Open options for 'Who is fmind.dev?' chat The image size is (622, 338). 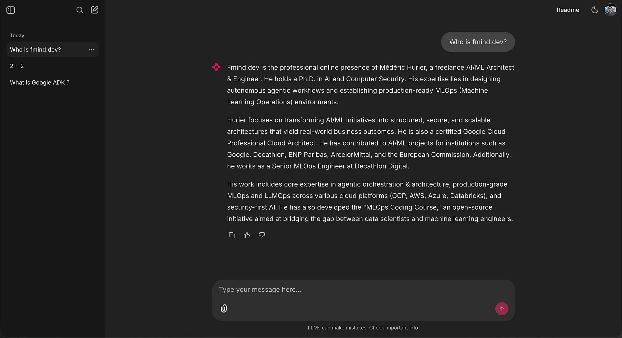click(x=91, y=49)
